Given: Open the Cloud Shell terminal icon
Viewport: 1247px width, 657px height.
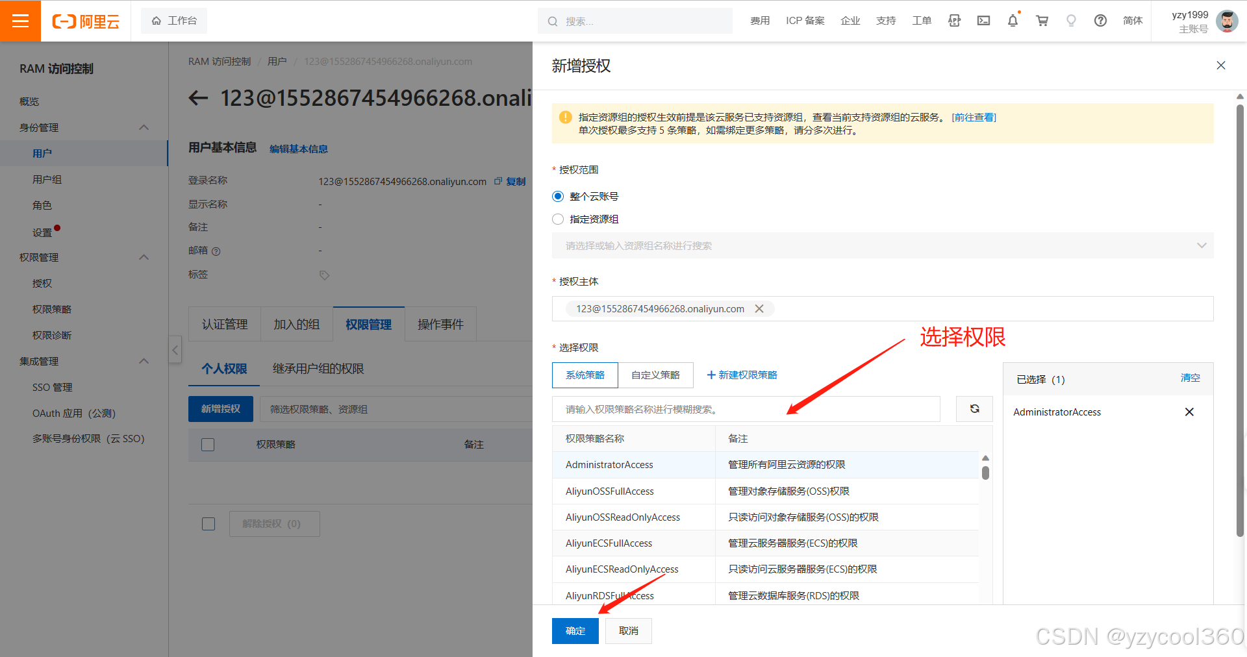Looking at the screenshot, I should click(x=983, y=21).
